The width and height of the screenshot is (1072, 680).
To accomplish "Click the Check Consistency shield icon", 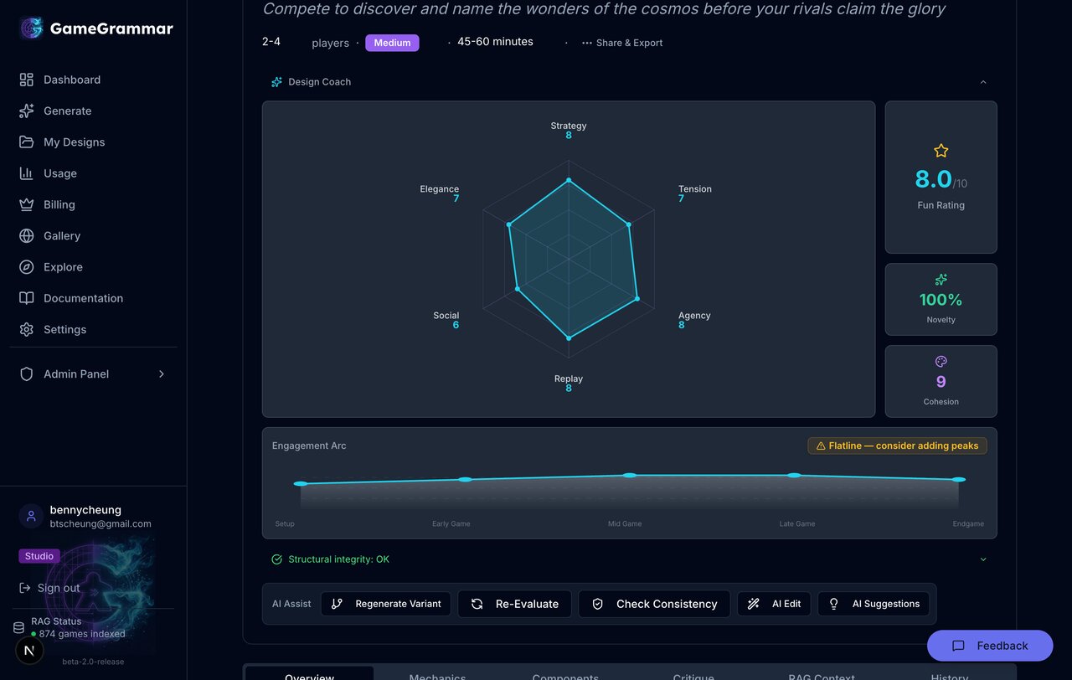I will tap(598, 603).
